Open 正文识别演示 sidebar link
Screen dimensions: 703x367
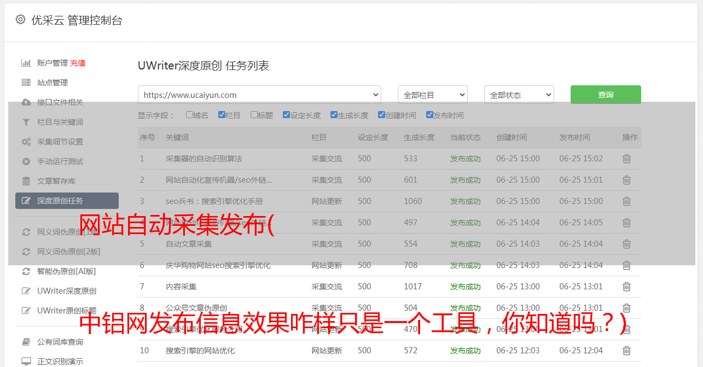tap(60, 362)
